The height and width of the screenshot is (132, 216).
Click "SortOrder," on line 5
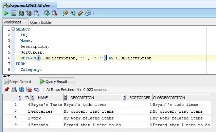(x=32, y=52)
